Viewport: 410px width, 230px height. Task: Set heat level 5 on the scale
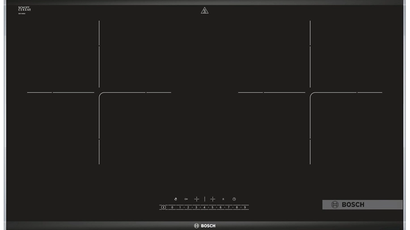212,207
